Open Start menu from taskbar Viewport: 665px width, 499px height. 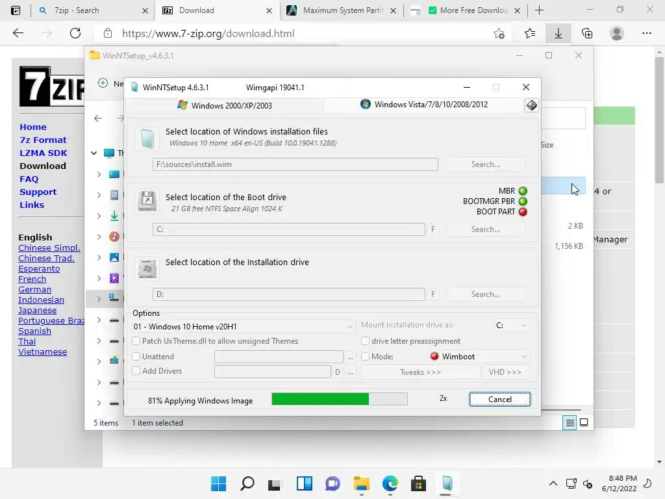pos(218,483)
